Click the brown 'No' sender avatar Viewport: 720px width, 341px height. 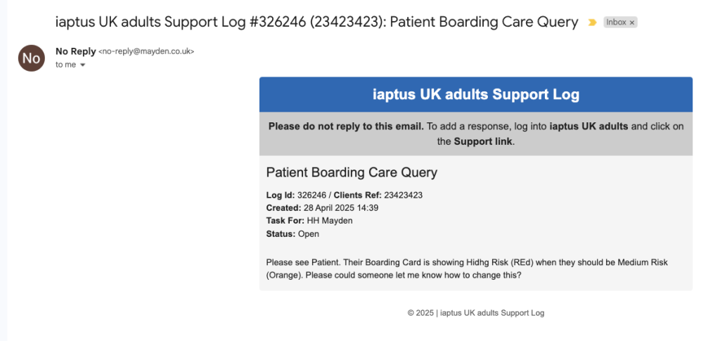[32, 58]
